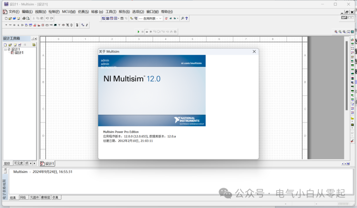Click Open file icon in Design Toolbox

(x=10, y=45)
